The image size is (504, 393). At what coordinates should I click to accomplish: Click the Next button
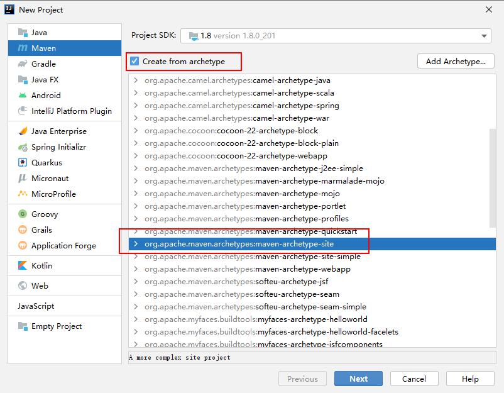pyautogui.click(x=358, y=379)
